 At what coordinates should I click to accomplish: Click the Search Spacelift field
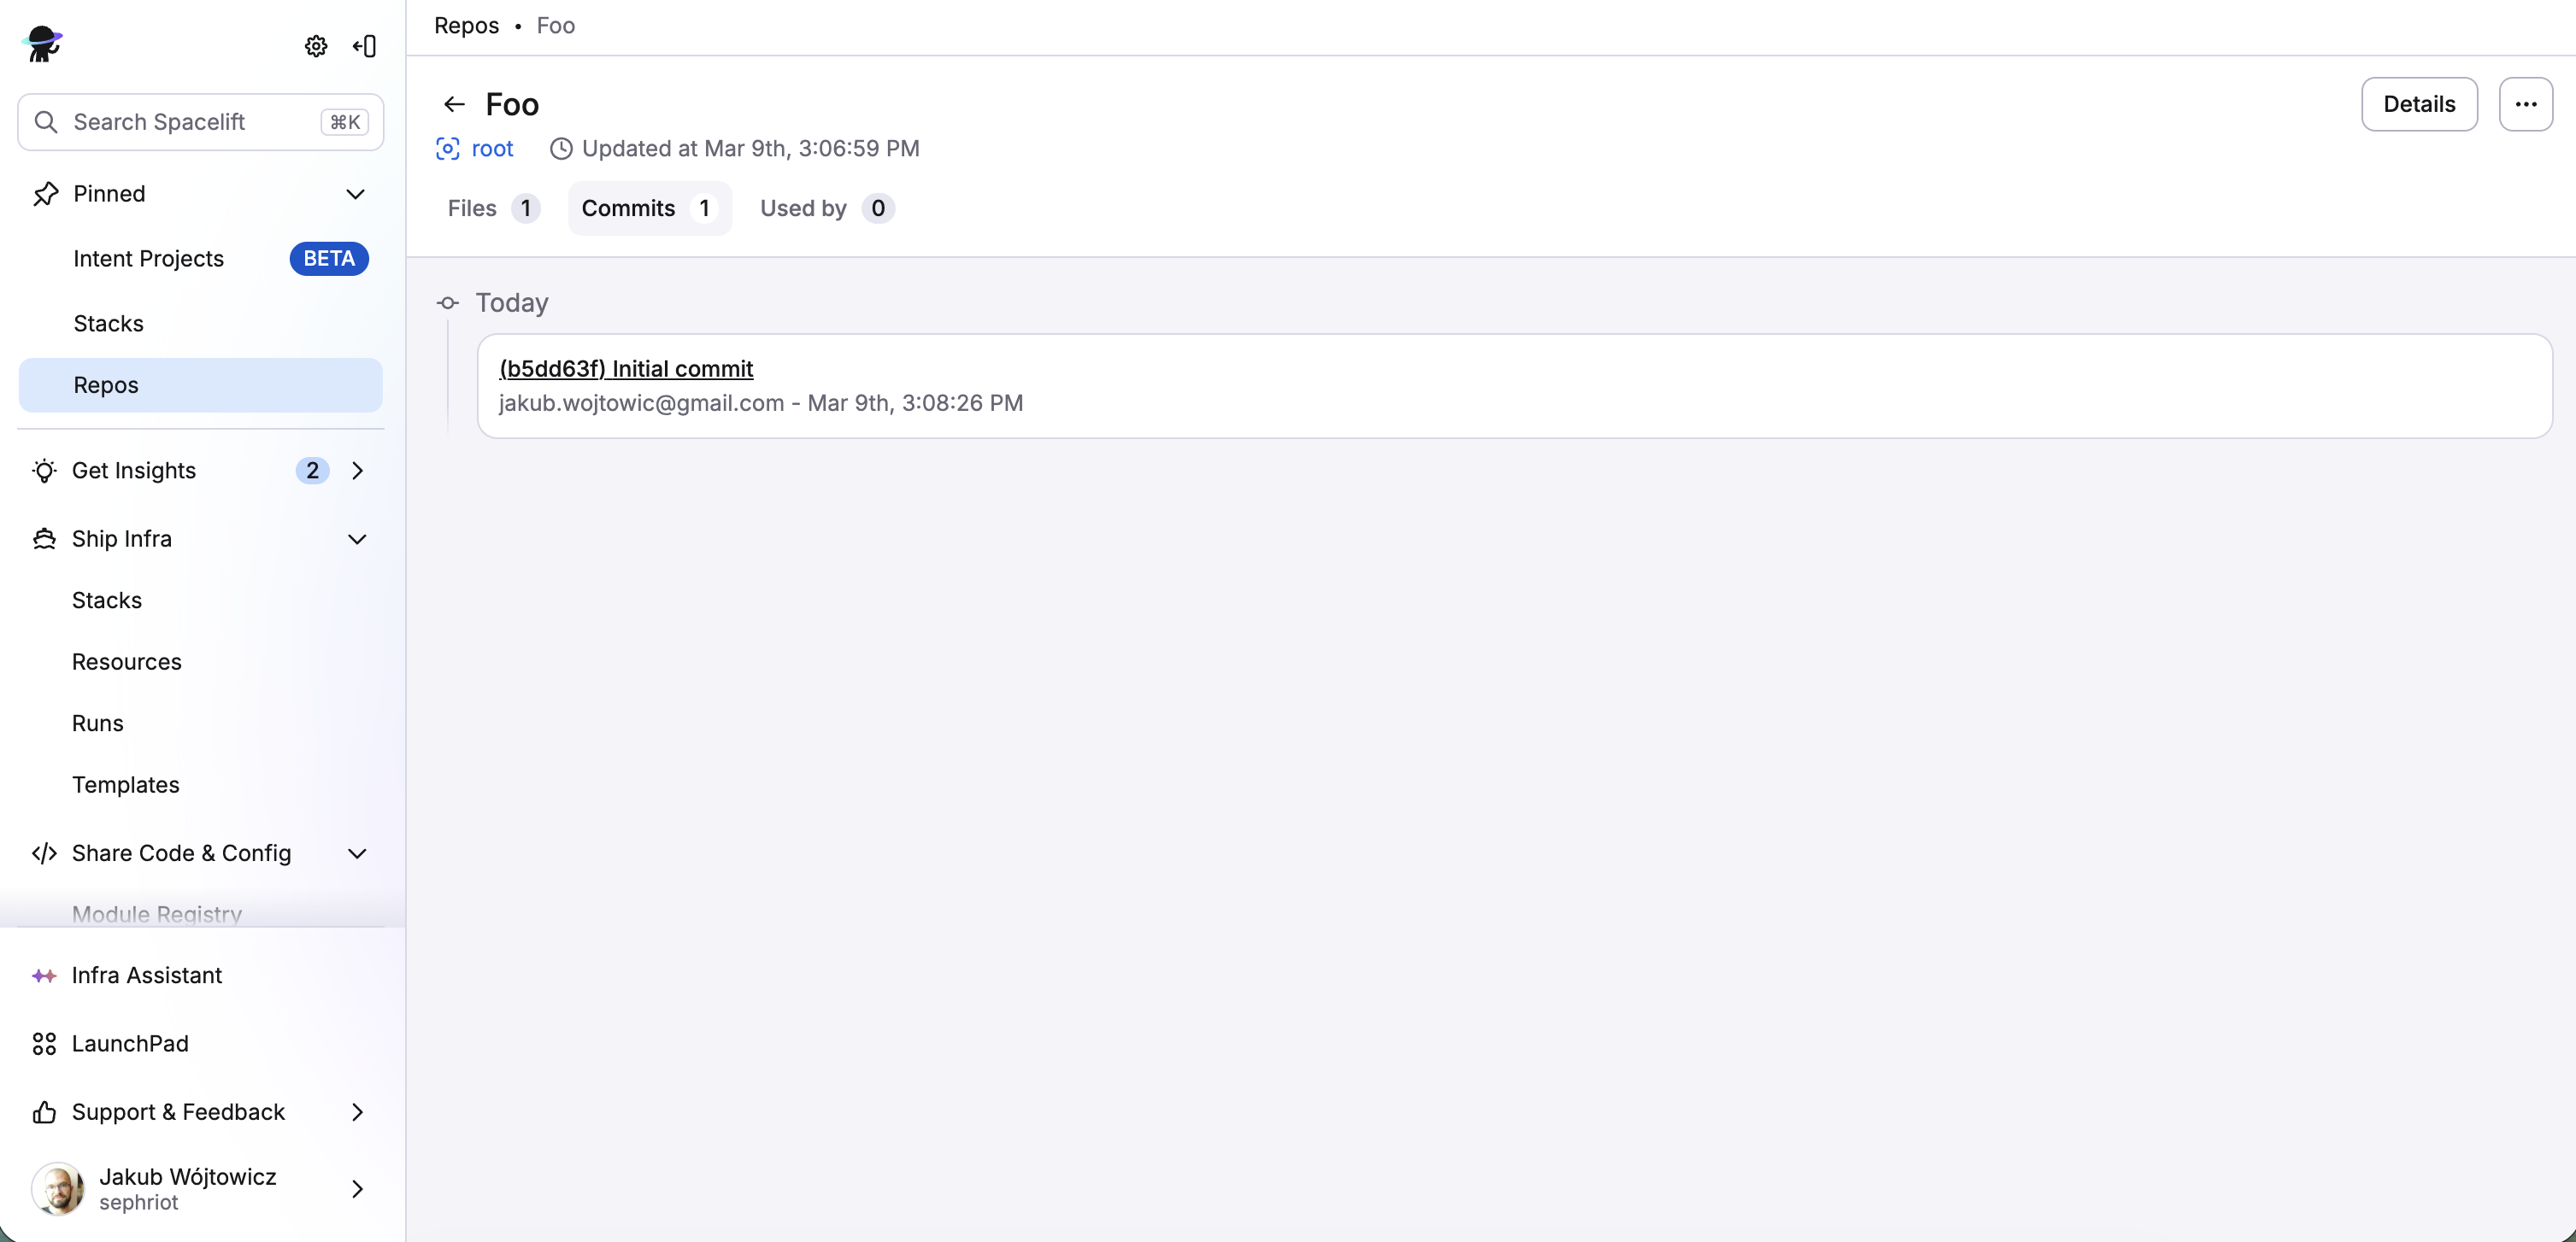[x=199, y=122]
